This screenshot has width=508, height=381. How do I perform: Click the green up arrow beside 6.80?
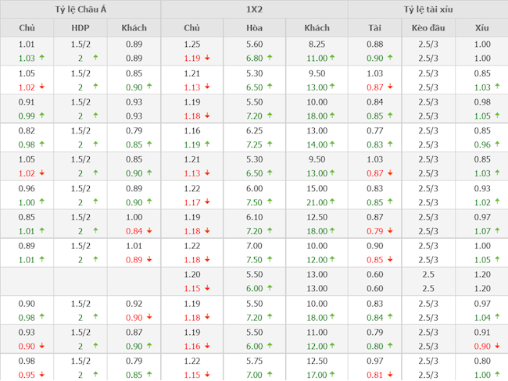[270, 58]
